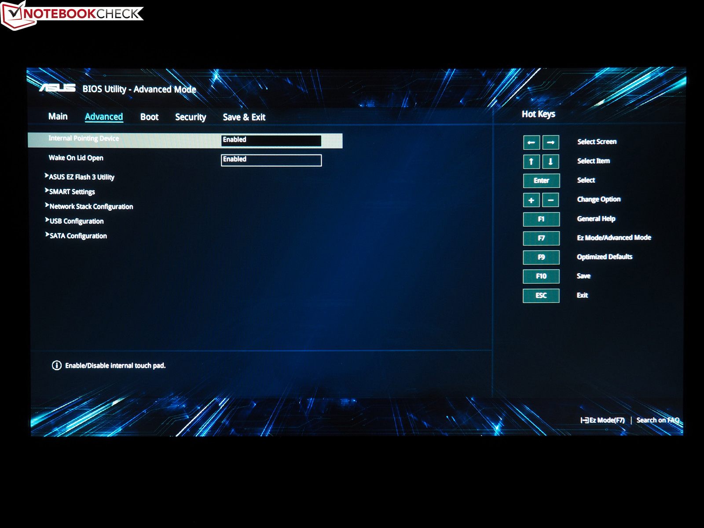Click the Hot Keys heading
This screenshot has height=528, width=704.
point(539,114)
